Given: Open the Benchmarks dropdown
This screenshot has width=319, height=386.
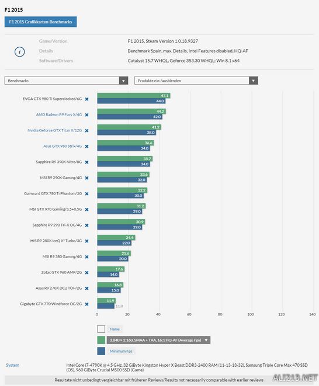Looking at the screenshot, I should [66, 81].
